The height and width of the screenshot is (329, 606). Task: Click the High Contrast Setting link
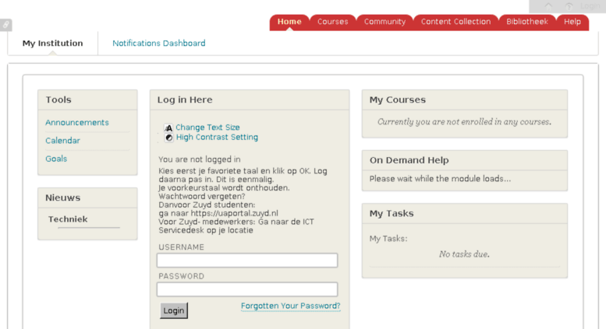(x=217, y=137)
